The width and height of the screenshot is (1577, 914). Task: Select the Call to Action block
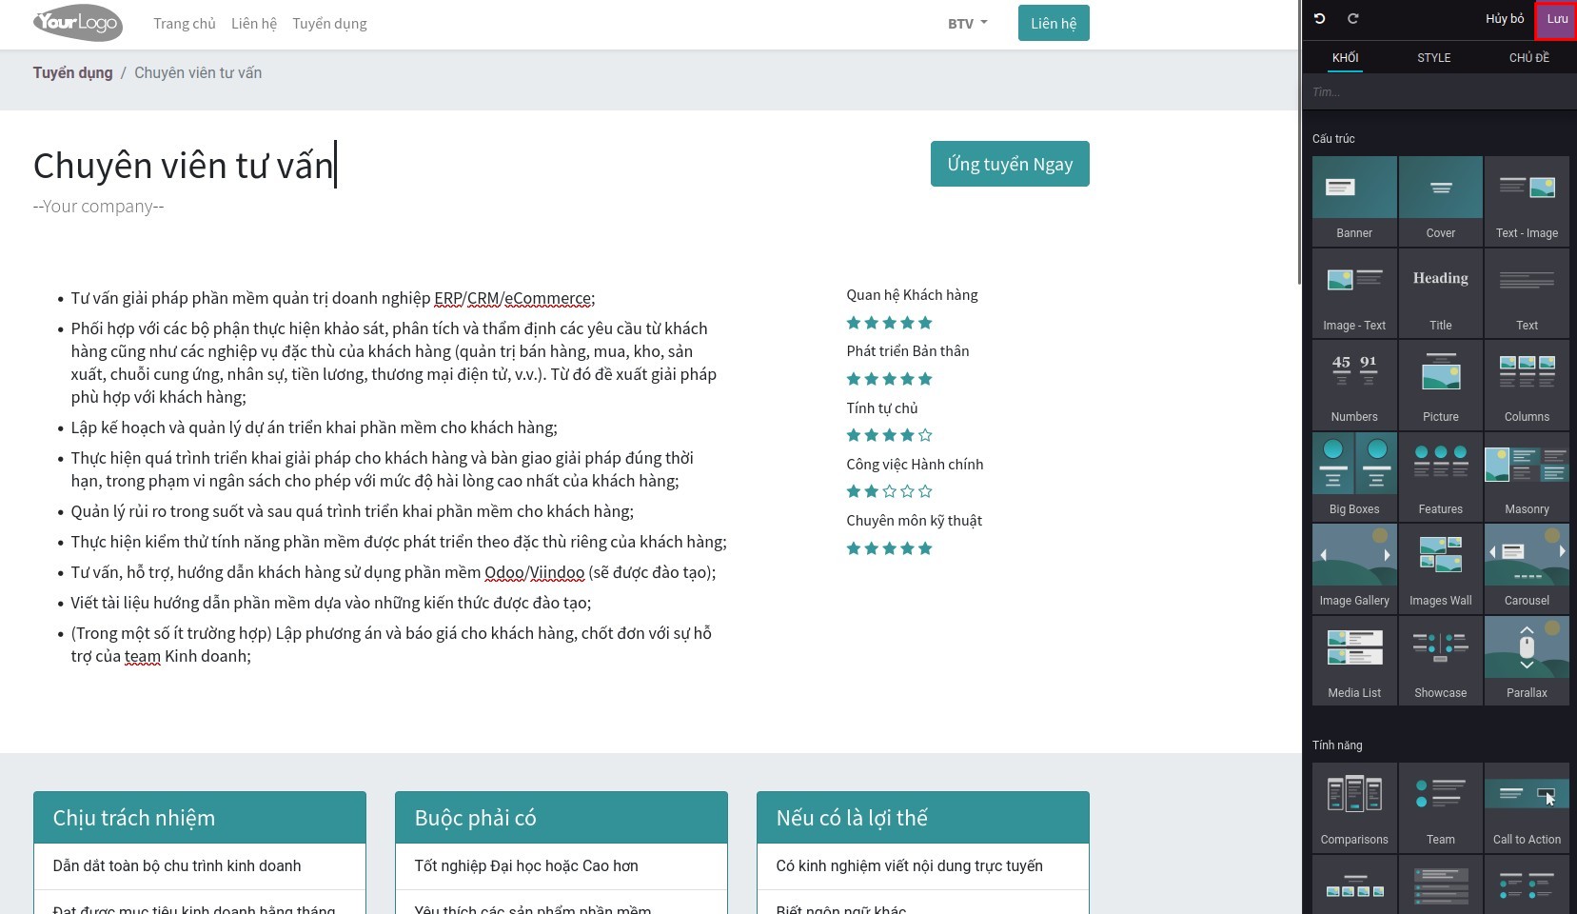pyautogui.click(x=1527, y=805)
